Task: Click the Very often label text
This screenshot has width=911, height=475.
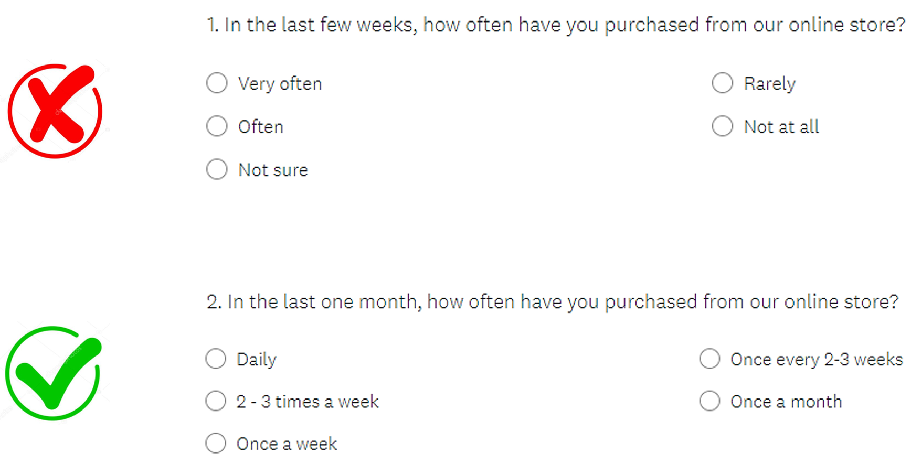Action: pyautogui.click(x=280, y=84)
